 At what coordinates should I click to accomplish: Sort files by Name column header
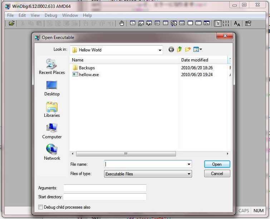click(x=124, y=60)
